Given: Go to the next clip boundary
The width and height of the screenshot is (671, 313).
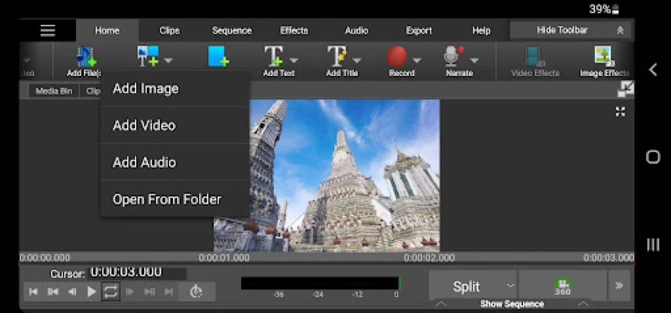Looking at the screenshot, I should click(150, 292).
